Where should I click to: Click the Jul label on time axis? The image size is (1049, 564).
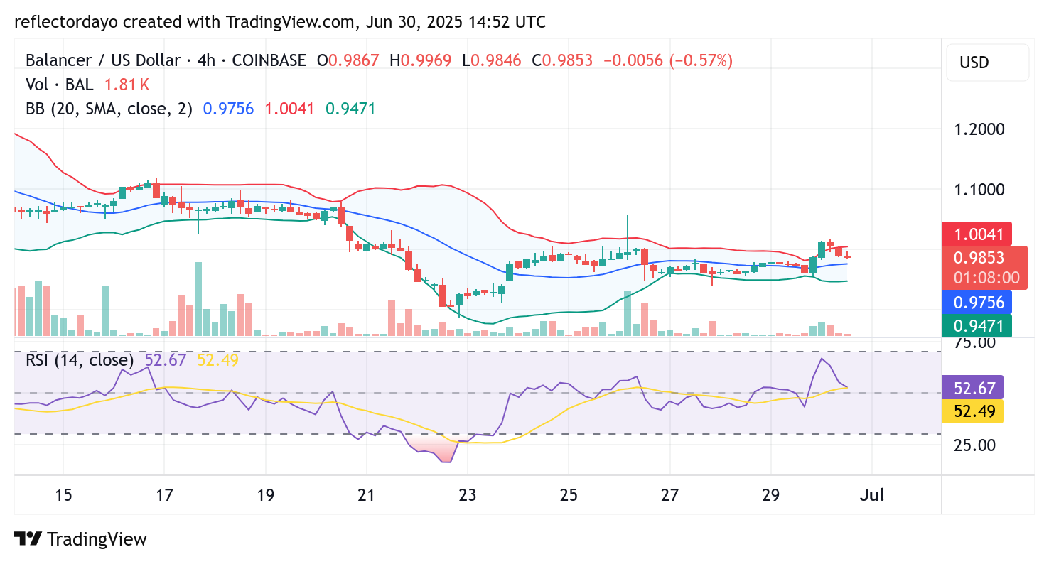tap(871, 495)
